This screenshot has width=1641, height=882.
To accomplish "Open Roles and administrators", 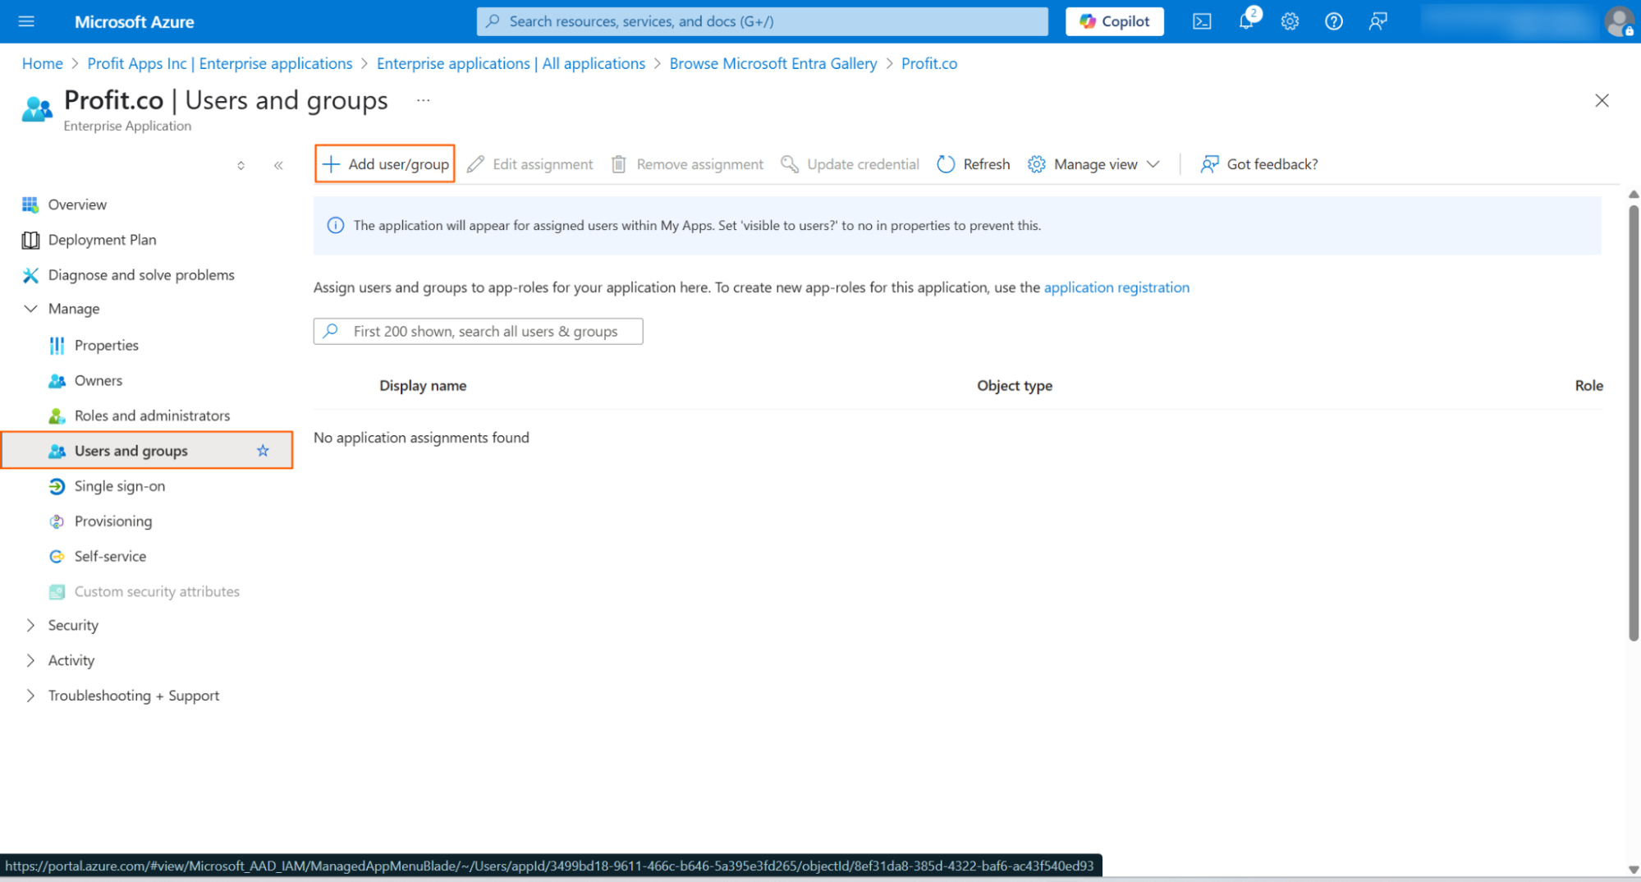I will click(152, 416).
